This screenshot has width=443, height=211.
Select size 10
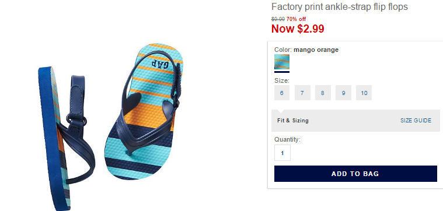364,93
